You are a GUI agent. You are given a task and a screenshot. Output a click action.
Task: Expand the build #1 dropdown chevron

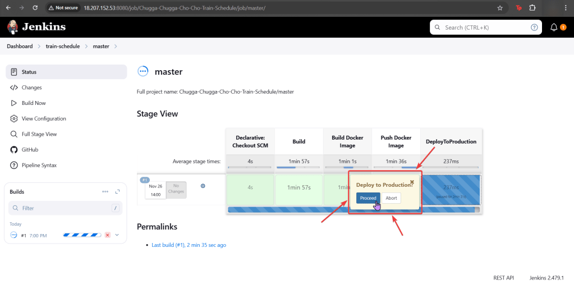117,235
